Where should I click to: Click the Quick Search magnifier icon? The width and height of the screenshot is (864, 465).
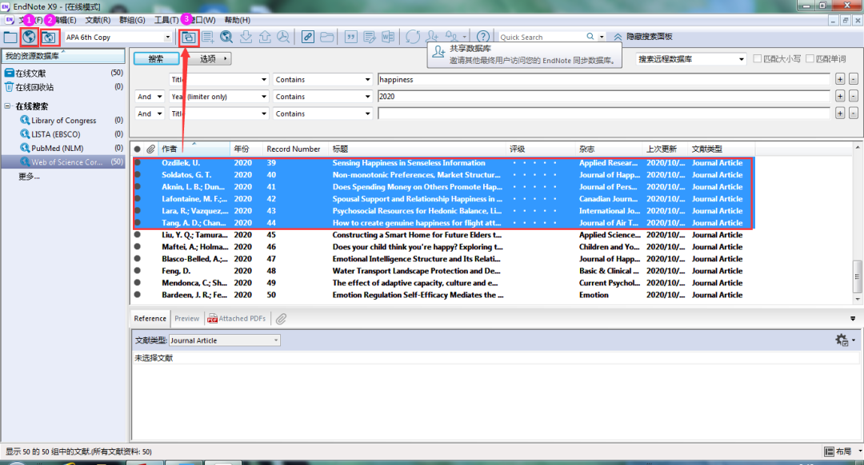(x=590, y=37)
